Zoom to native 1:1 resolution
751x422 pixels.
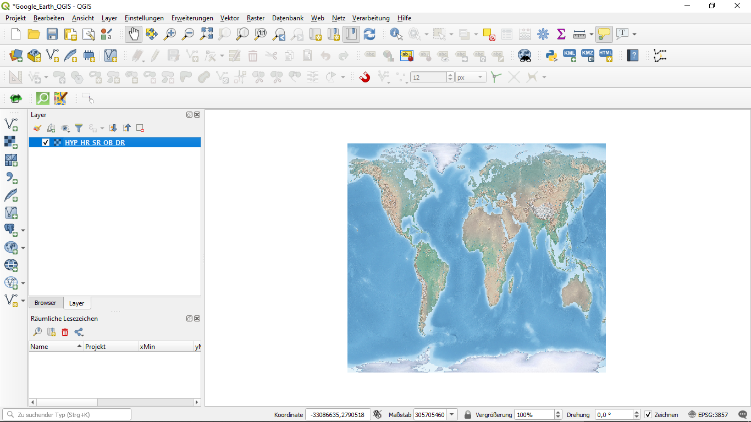pos(261,34)
